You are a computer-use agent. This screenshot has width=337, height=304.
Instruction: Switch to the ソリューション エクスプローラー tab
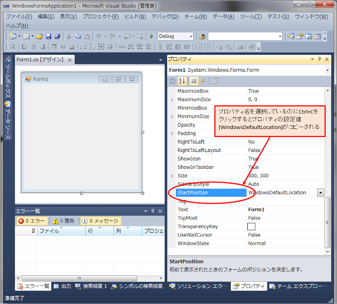[198, 286]
